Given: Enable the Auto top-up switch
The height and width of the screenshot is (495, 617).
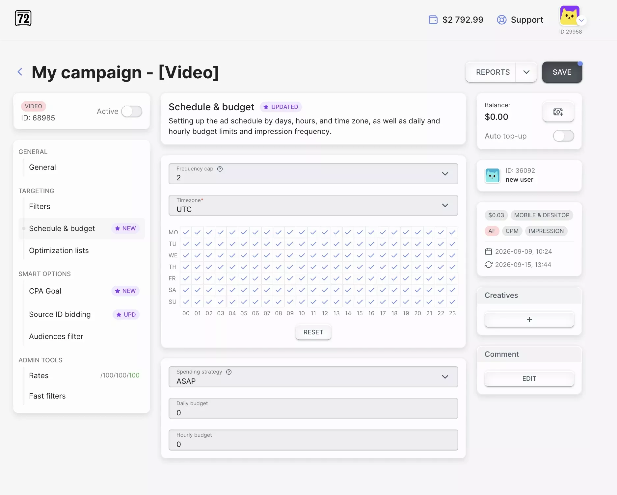Looking at the screenshot, I should 563,136.
